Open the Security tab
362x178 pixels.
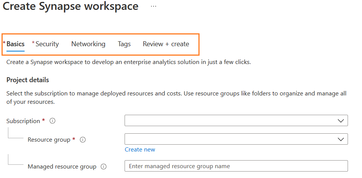tap(47, 44)
